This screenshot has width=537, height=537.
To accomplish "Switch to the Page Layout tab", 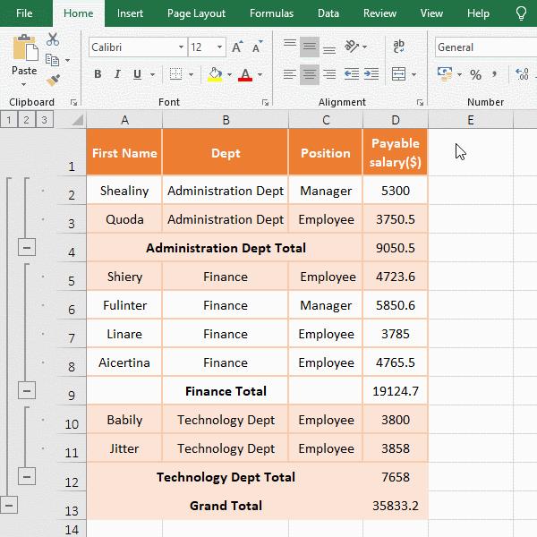I will (x=197, y=13).
